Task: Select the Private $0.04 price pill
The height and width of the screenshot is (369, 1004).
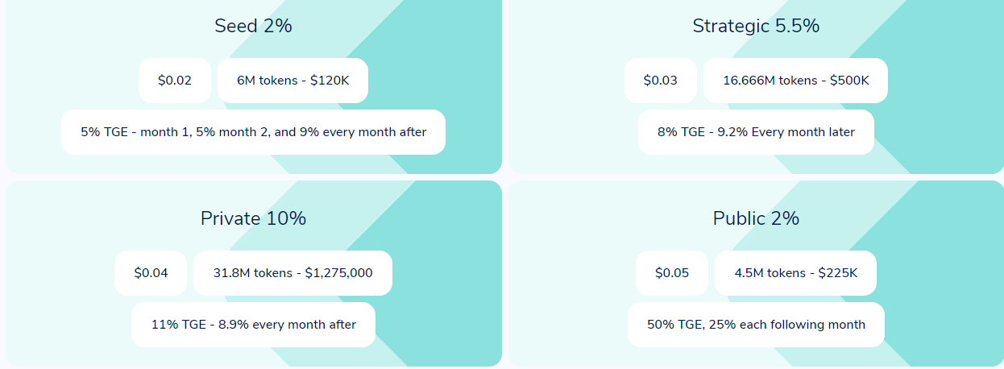Action: tap(151, 273)
